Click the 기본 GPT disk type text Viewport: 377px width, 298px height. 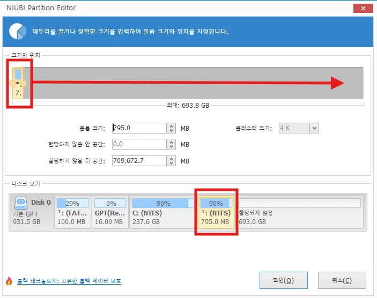click(x=26, y=214)
